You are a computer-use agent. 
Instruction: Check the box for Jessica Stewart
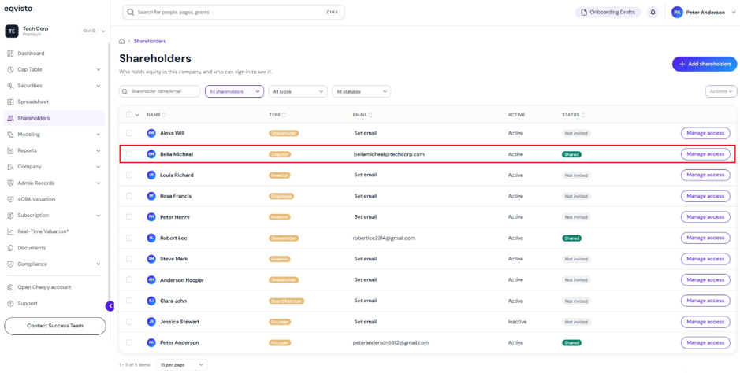click(x=129, y=322)
